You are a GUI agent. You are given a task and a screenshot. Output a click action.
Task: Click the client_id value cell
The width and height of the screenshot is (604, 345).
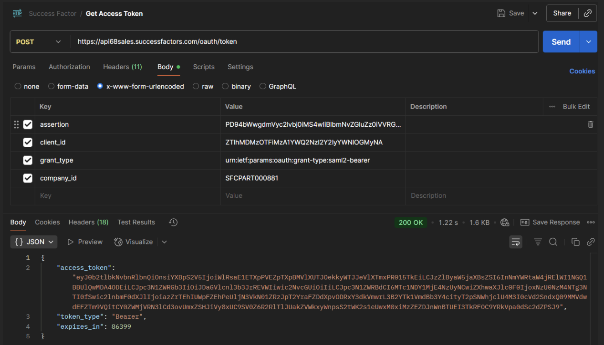coord(313,142)
